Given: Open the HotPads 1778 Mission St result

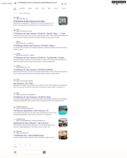Looking at the screenshot, I should pos(33,70).
